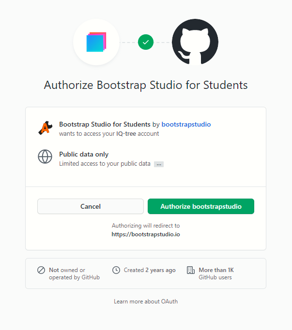Image resolution: width=292 pixels, height=330 pixels.
Task: Expand the public data details ellipsis
Action: click(159, 164)
